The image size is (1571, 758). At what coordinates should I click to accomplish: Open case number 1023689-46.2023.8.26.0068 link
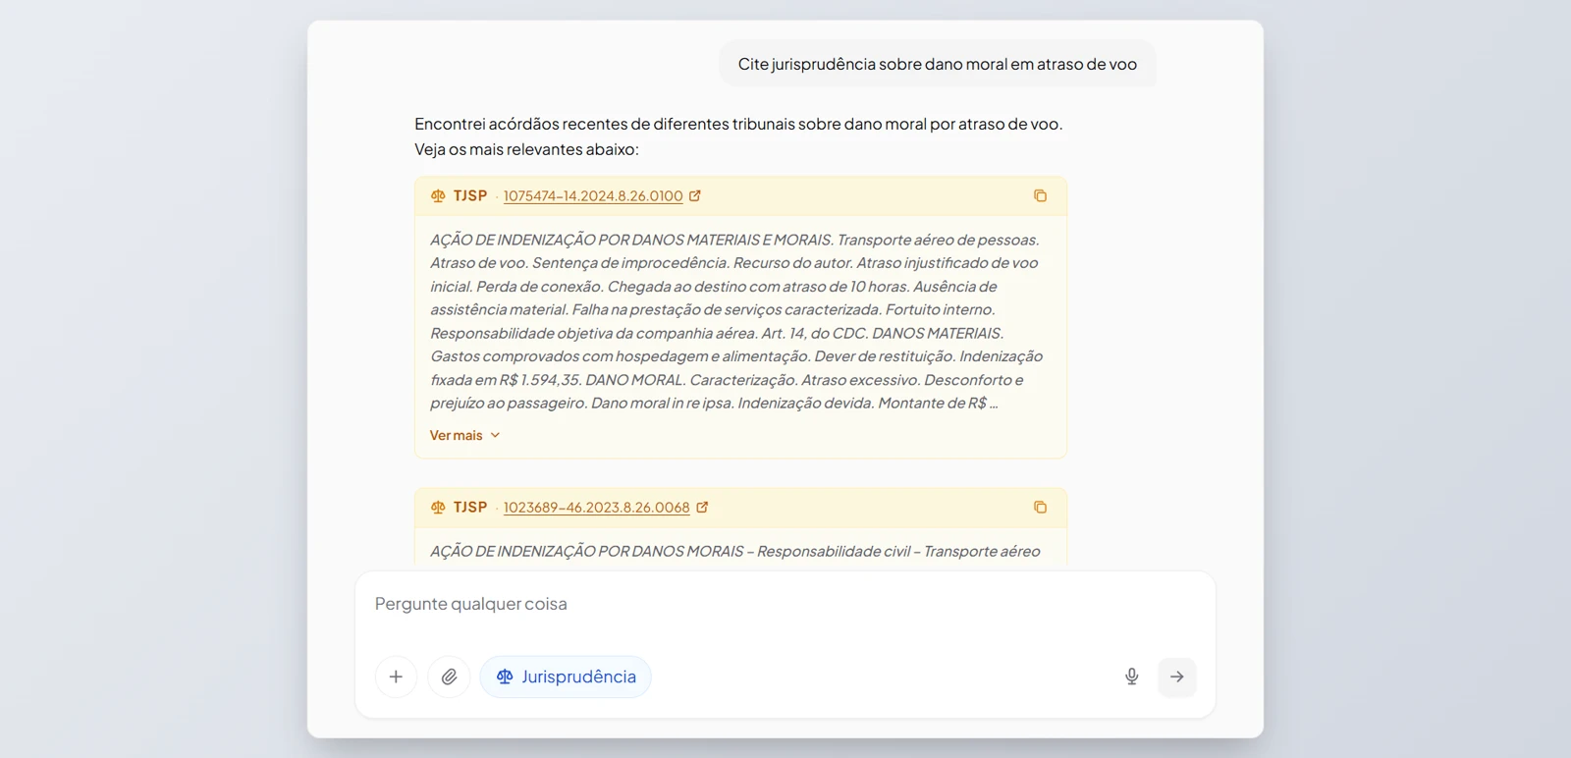[597, 508]
